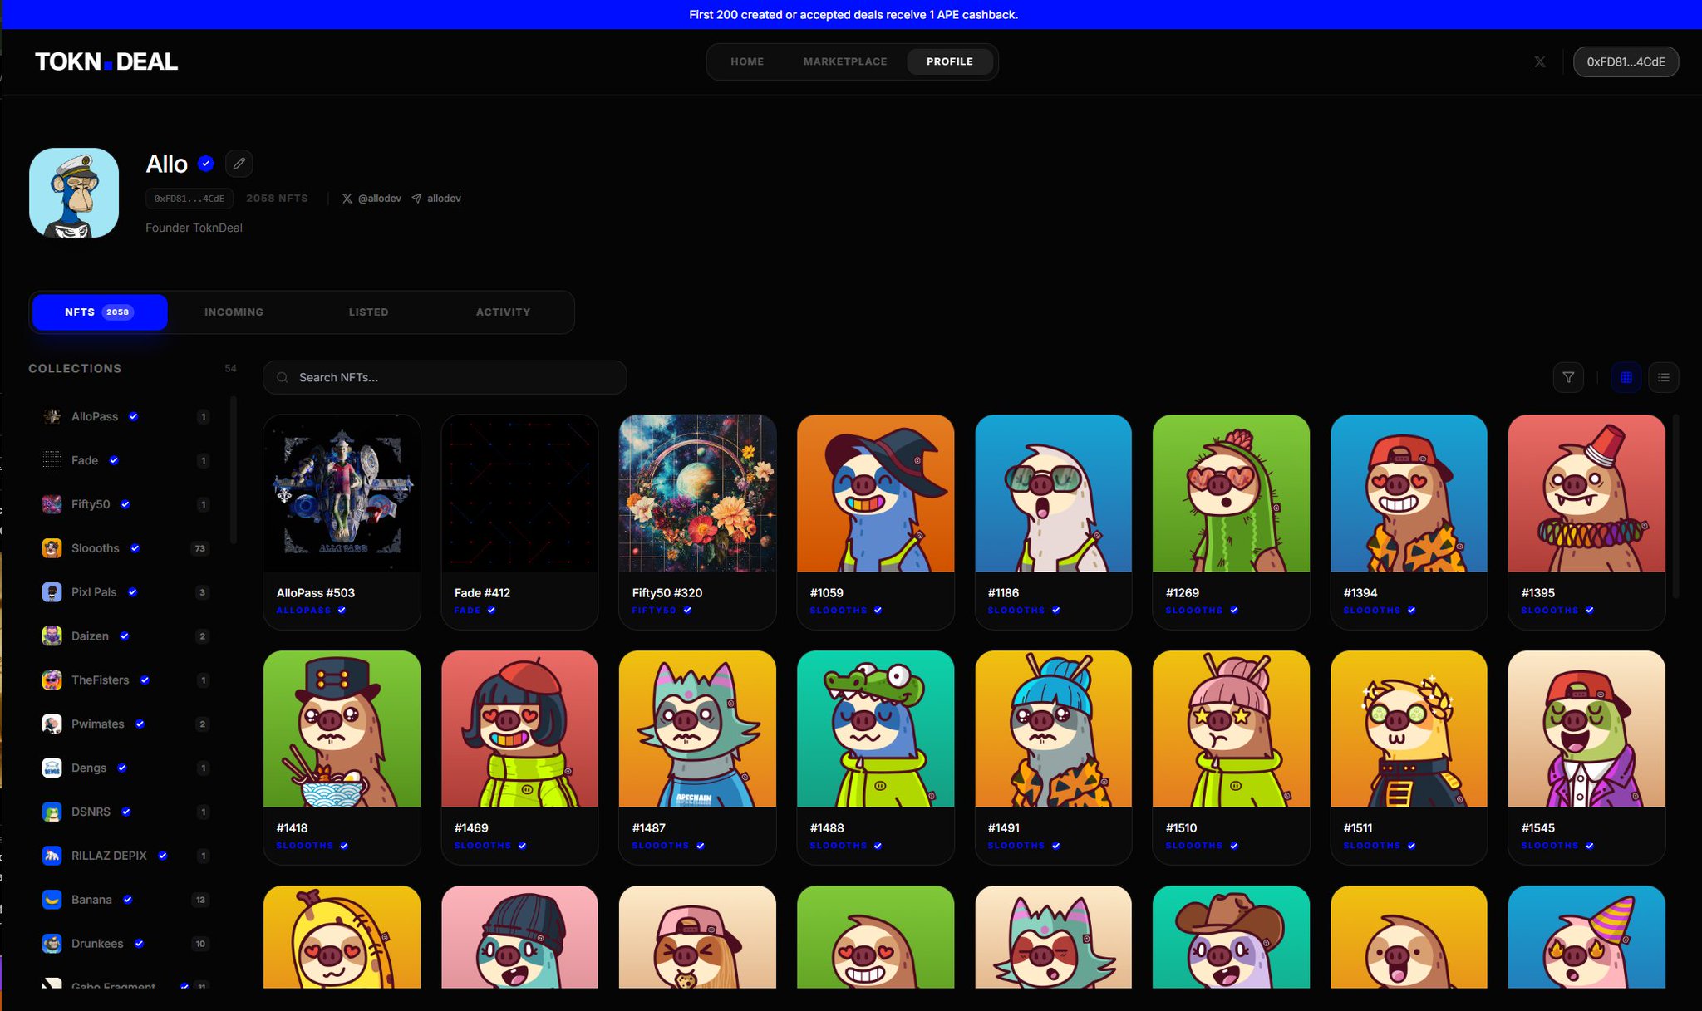The image size is (1702, 1011).
Task: Click the Banana collection icon
Action: click(52, 900)
